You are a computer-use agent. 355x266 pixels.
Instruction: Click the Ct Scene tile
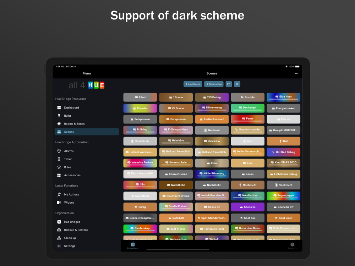[x=176, y=108]
